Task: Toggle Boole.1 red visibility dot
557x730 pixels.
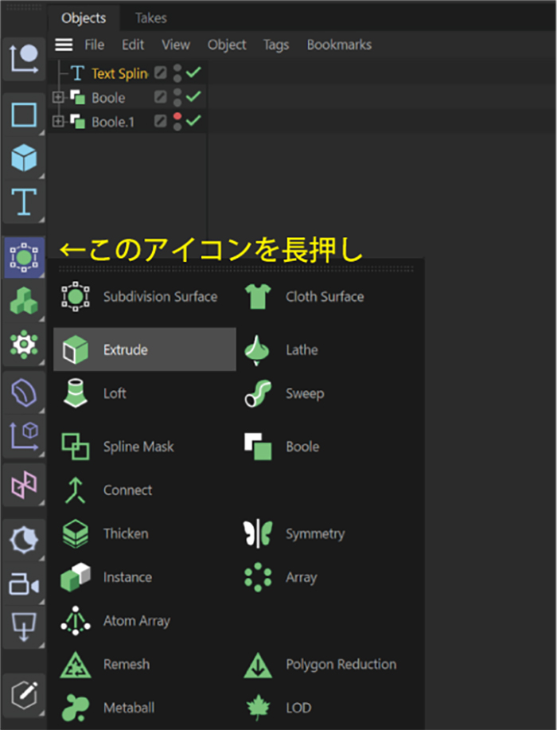Action: tap(177, 116)
